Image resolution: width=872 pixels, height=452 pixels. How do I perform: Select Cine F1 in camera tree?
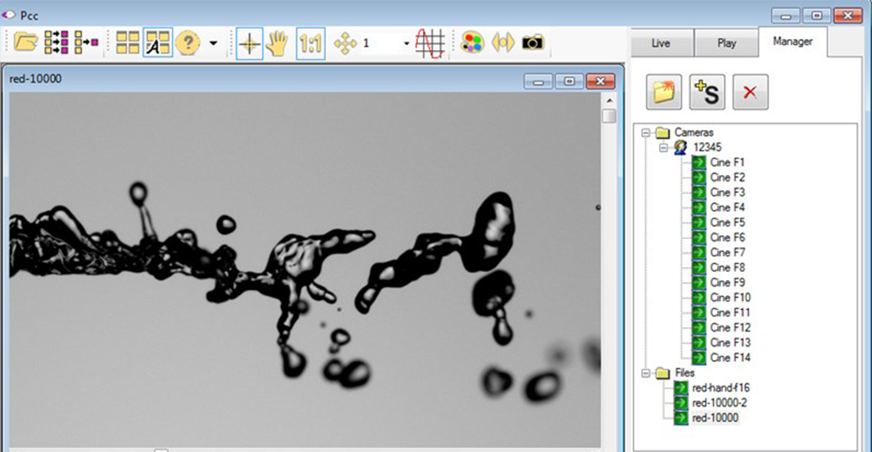pos(727,163)
